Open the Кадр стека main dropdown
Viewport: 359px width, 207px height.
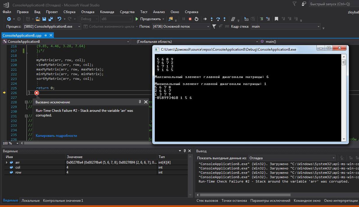click(x=285, y=26)
